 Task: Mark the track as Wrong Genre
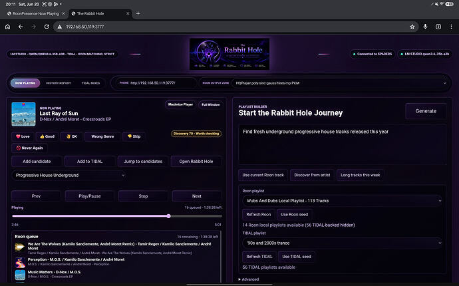click(102, 136)
